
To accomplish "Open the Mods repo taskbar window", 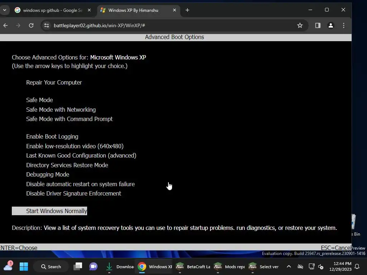I will tap(229, 266).
